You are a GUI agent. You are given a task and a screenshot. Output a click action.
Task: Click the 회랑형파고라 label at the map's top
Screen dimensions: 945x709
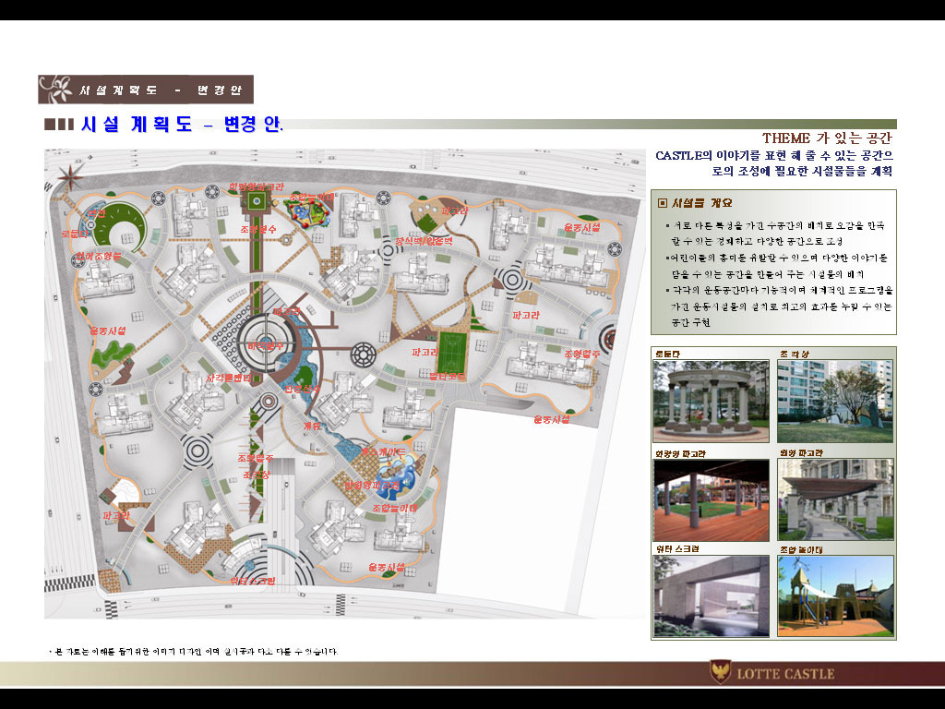(x=257, y=186)
